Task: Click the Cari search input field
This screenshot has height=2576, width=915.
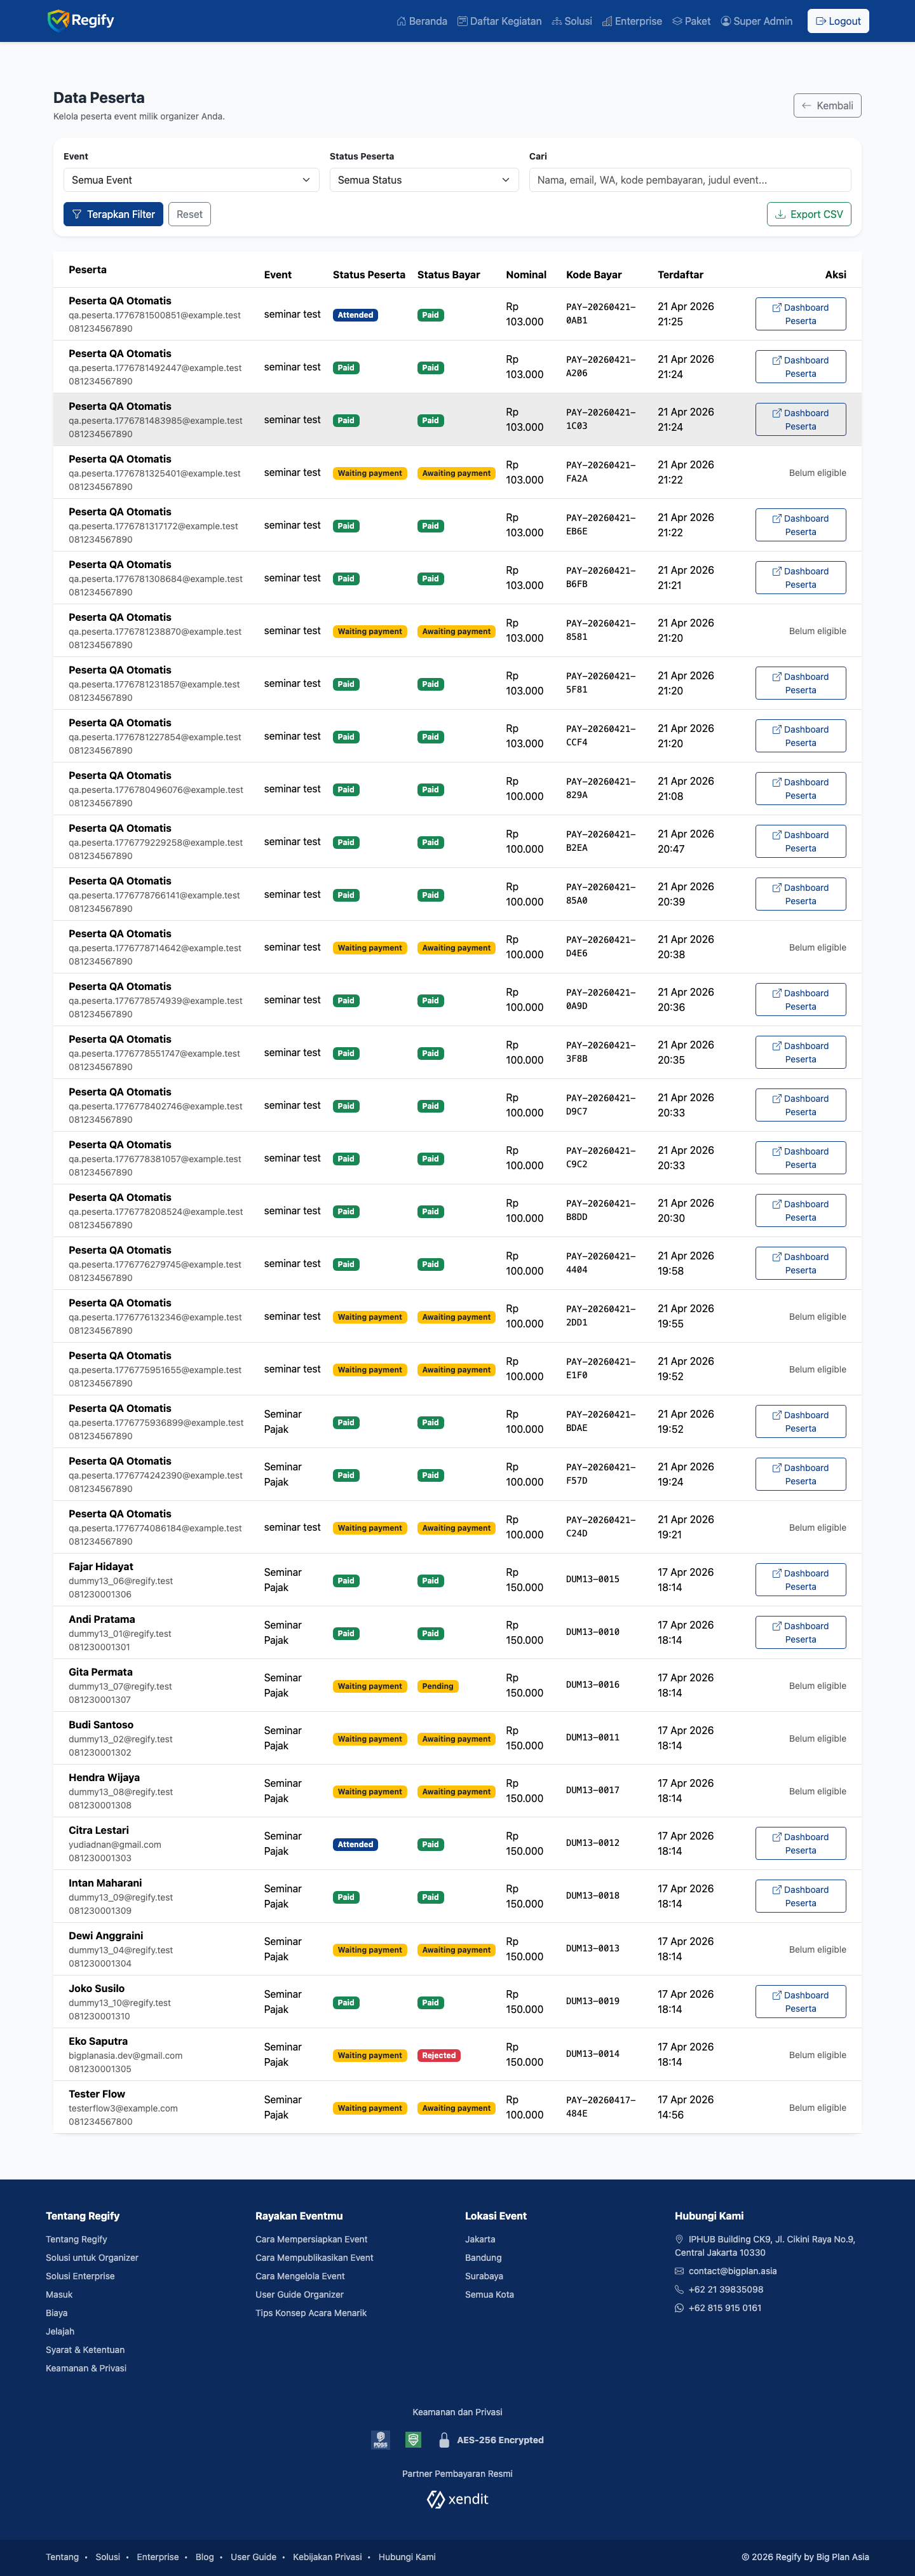Action: point(690,180)
